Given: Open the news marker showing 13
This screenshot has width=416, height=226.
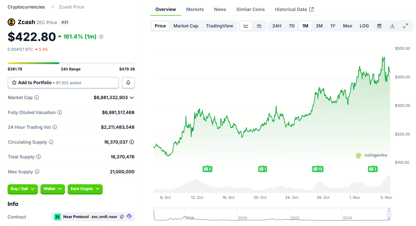Looking at the screenshot, I should point(318,169).
